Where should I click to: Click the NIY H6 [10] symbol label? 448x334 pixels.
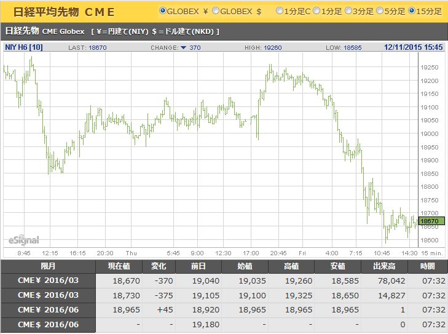pos(23,47)
